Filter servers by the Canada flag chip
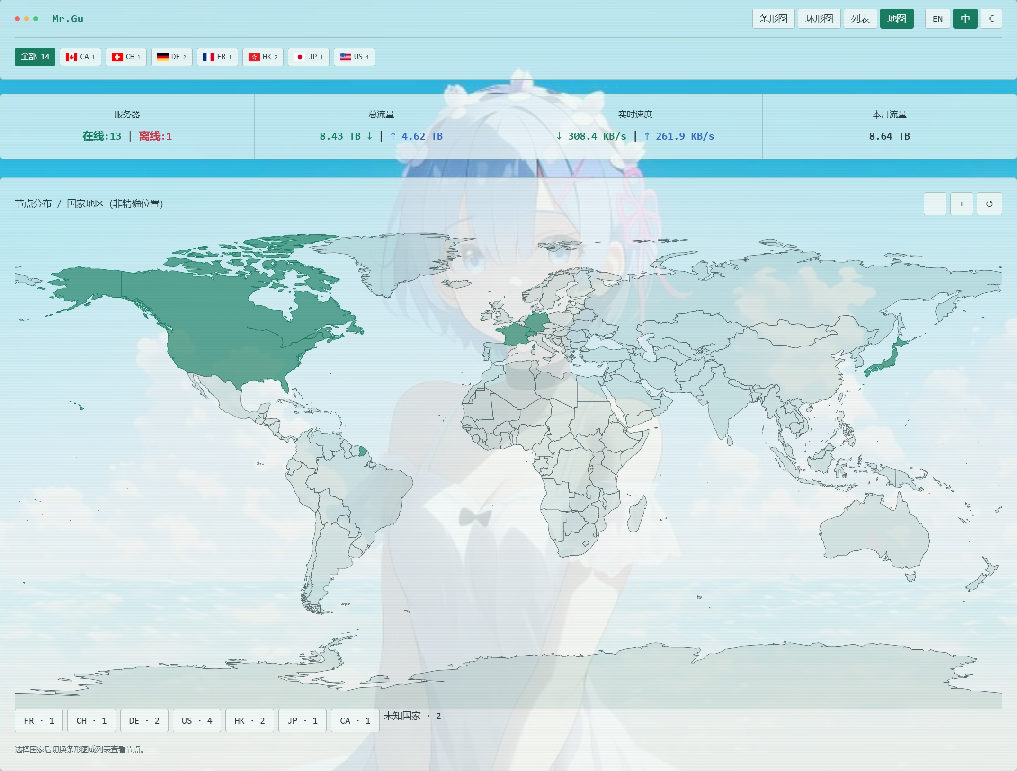Viewport: 1017px width, 771px height. (80, 57)
